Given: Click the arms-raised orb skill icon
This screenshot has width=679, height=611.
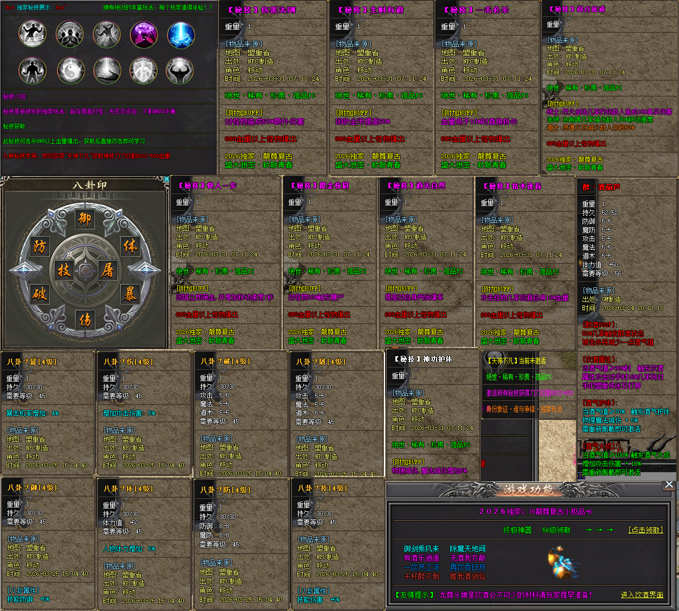Looking at the screenshot, I should 180,70.
